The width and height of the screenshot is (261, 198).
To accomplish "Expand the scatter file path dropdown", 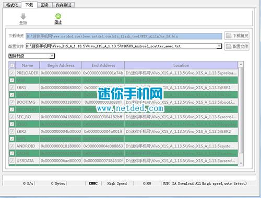I will pyautogui.click(x=219, y=46).
